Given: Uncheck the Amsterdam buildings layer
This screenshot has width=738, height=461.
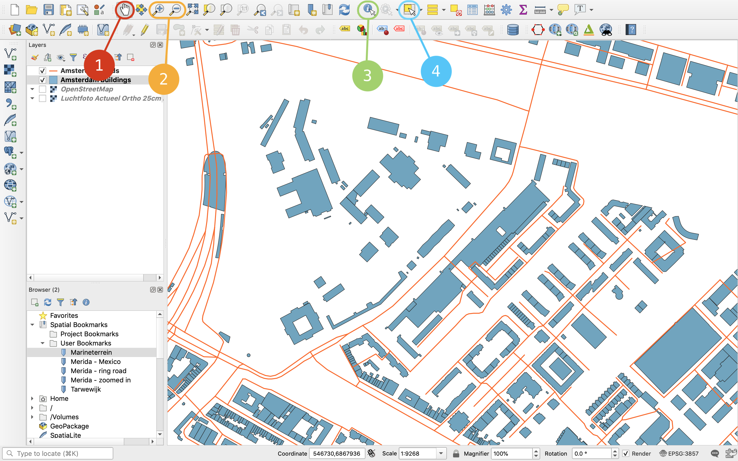Looking at the screenshot, I should coord(42,80).
